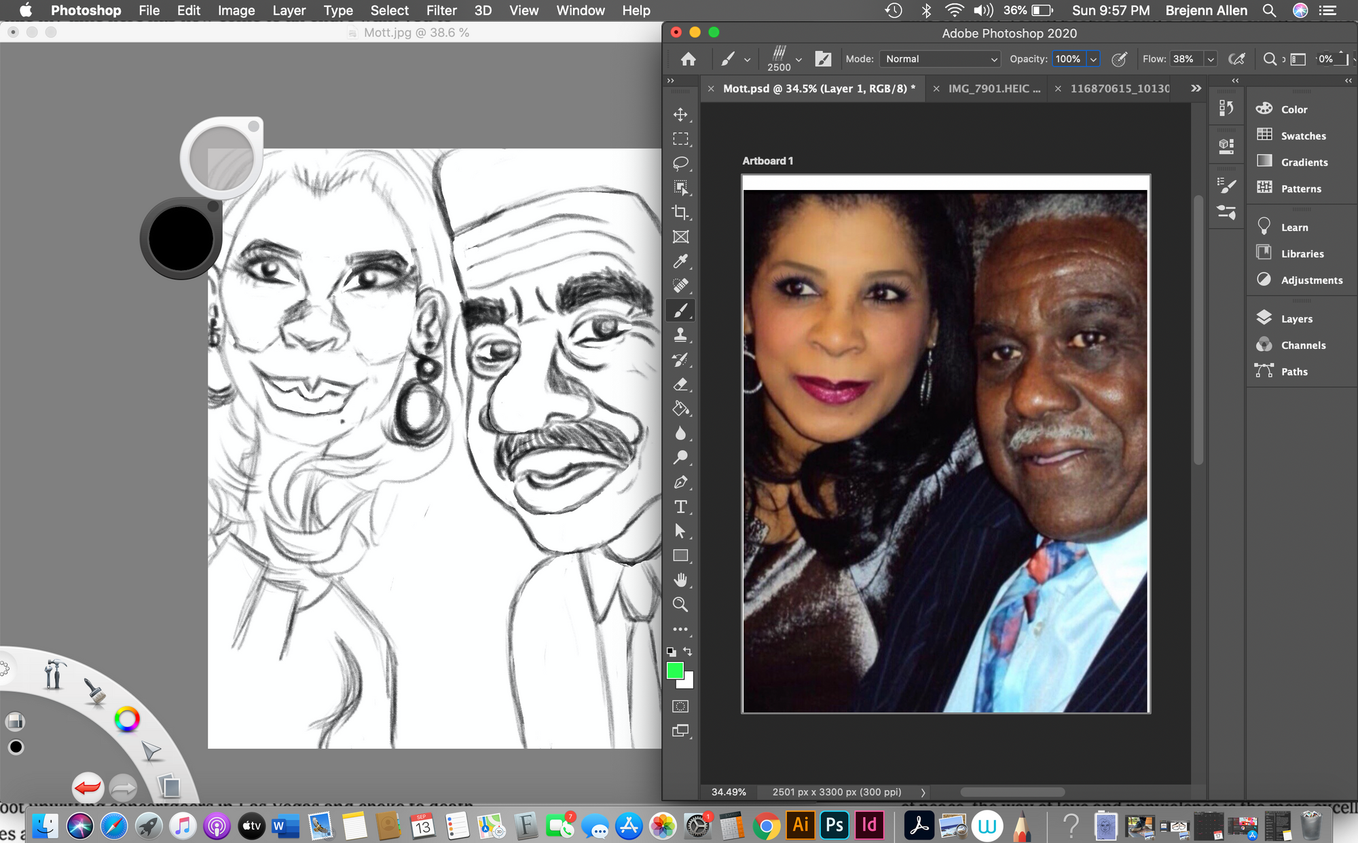Viewport: 1358px width, 843px height.
Task: Switch to the IMG_7901.HEIC document tab
Action: click(993, 88)
